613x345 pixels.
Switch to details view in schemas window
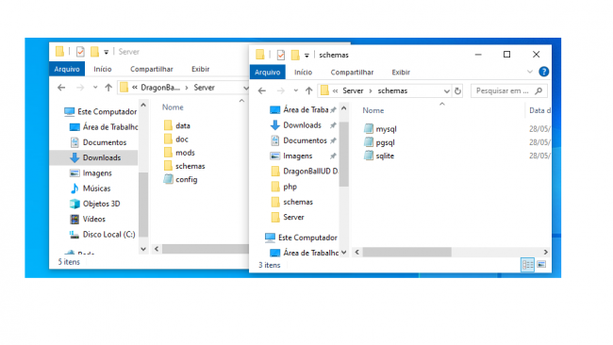pos(527,265)
